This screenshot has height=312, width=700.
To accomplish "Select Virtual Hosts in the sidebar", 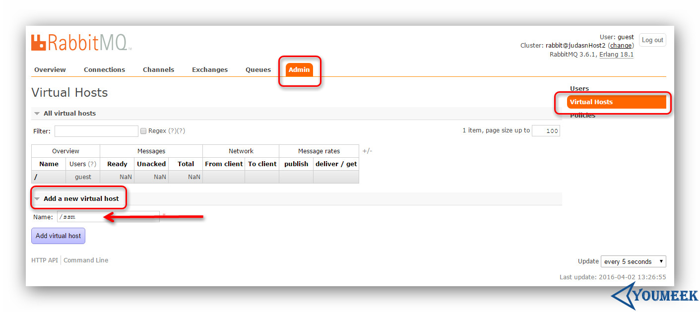I will pos(591,102).
